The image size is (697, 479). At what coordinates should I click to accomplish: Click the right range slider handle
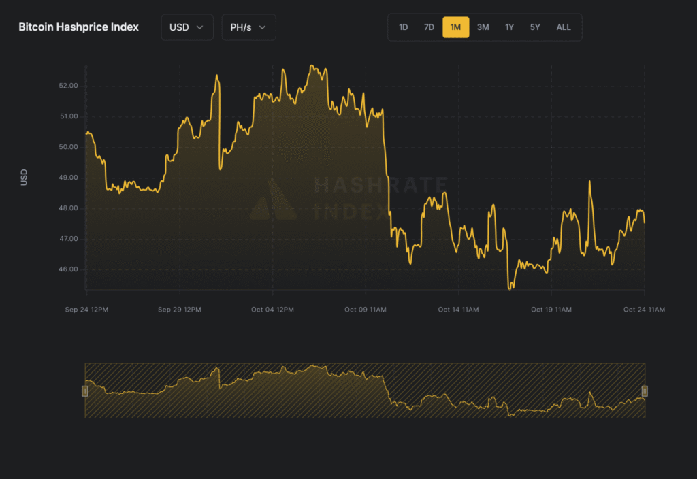(x=645, y=391)
